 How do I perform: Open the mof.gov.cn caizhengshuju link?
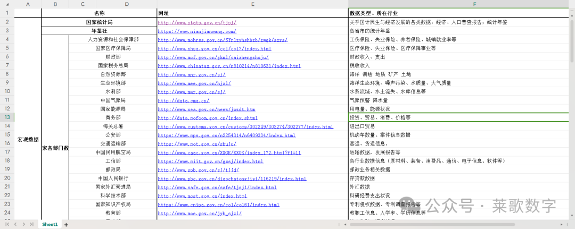pos(213,57)
